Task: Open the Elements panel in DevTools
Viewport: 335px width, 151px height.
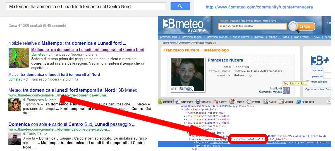Action: [x=166, y=102]
